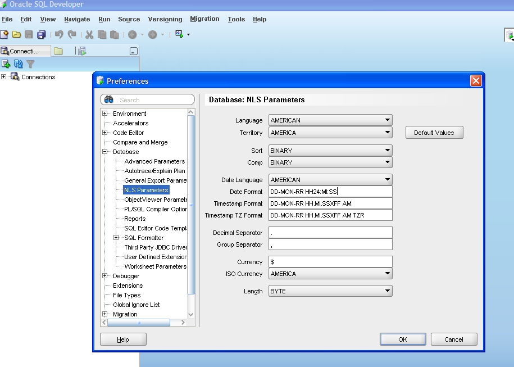Click the Cancel button
Screen dimensions: 514x367
click(x=454, y=339)
